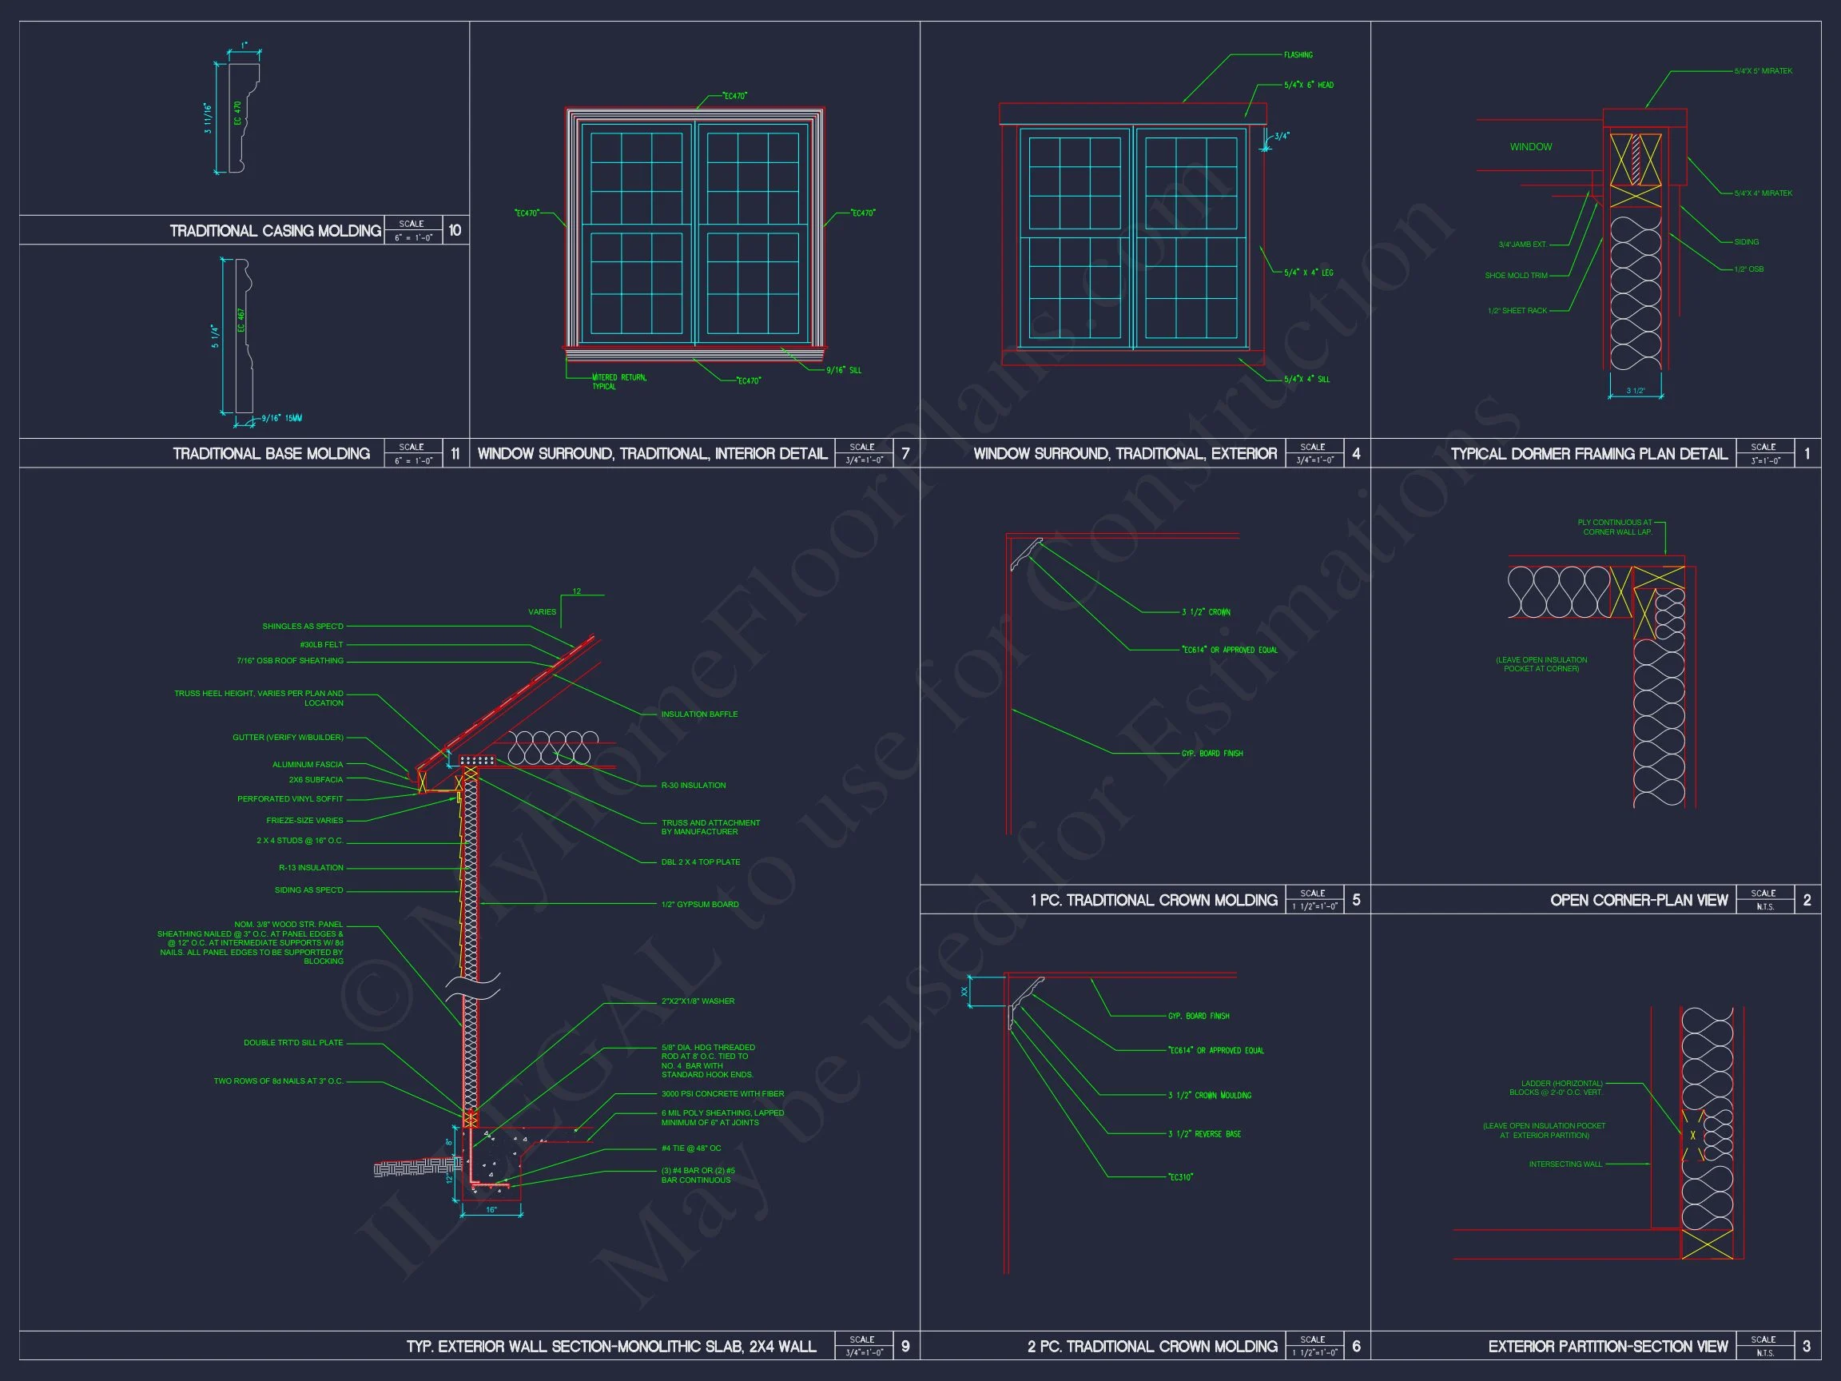Click the R-30 Insulation label

(x=694, y=785)
